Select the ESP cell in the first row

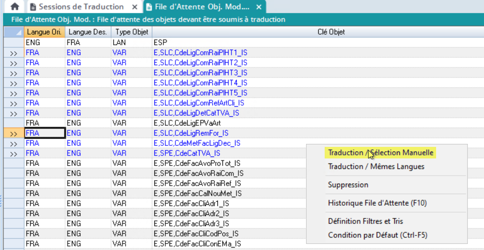click(x=160, y=42)
